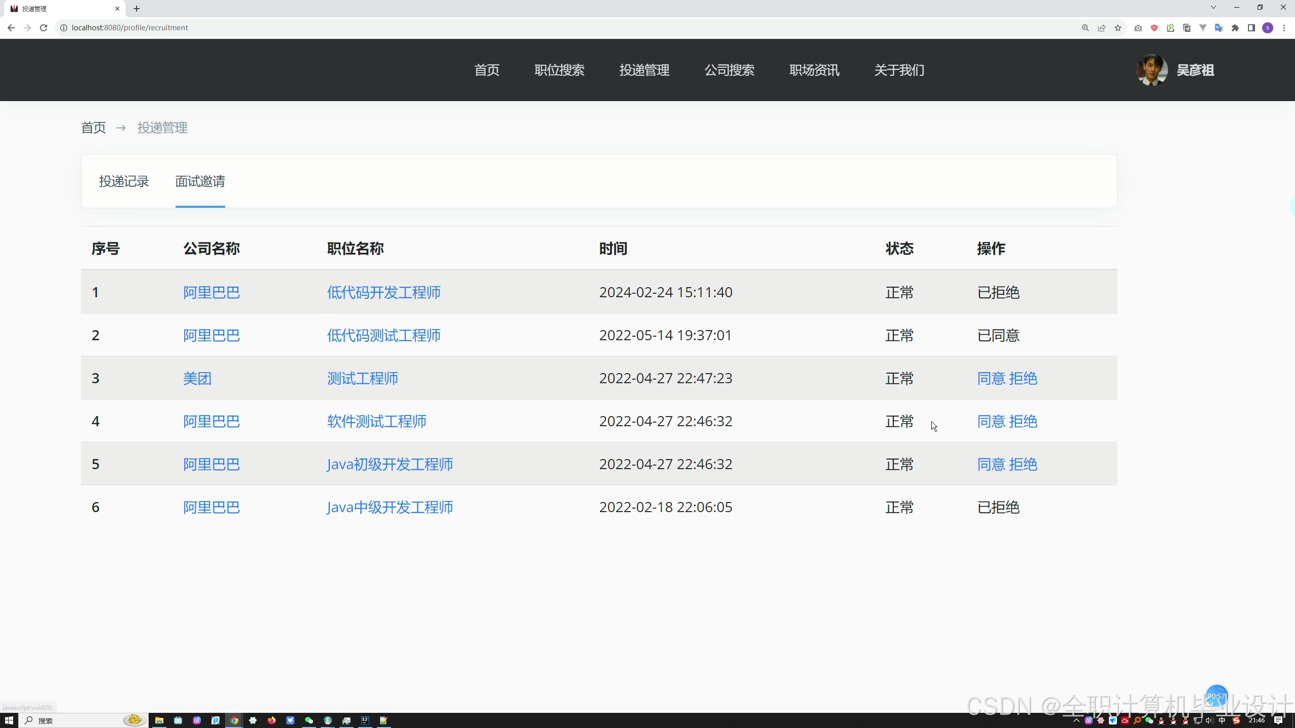Click 同意 for the 美团 测试工程师 row
Screen dimensions: 1295x728
click(x=991, y=378)
